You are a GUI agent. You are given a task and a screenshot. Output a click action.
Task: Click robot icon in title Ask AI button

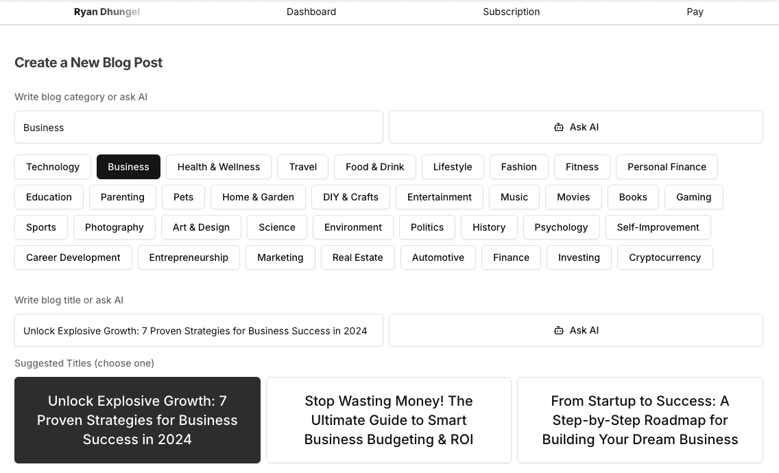(x=558, y=330)
